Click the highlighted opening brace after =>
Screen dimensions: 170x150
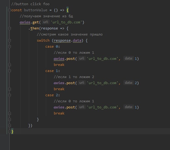[x=67, y=10]
